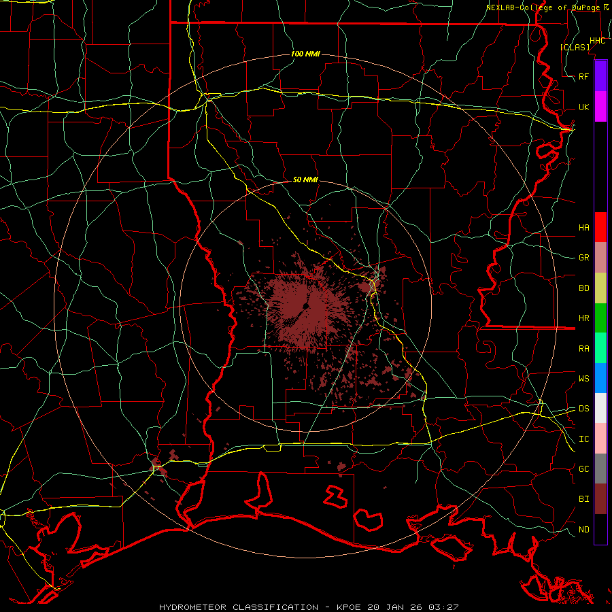This screenshot has width=612, height=612.
Task: Click the BD legend label
Action: [583, 288]
